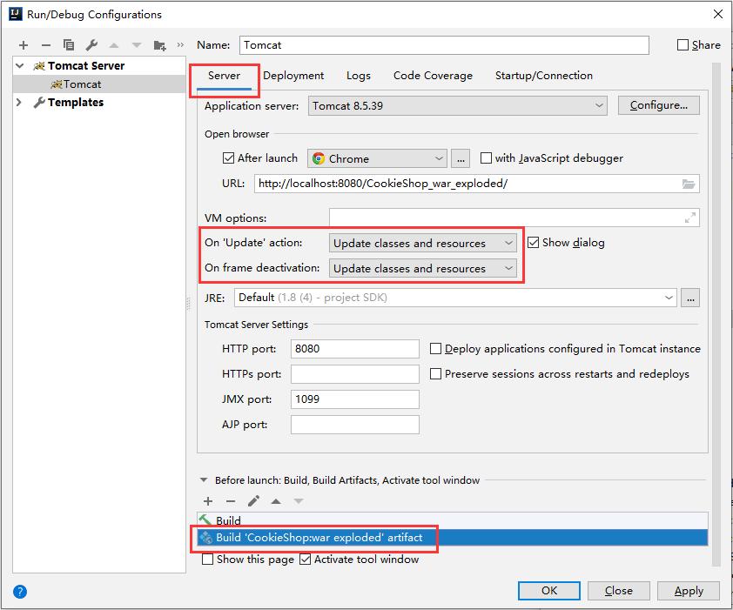Expand VM options field icon
The height and width of the screenshot is (610, 733).
[x=690, y=218]
